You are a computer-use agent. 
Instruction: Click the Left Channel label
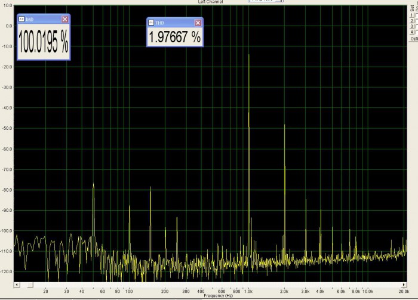pyautogui.click(x=210, y=2)
